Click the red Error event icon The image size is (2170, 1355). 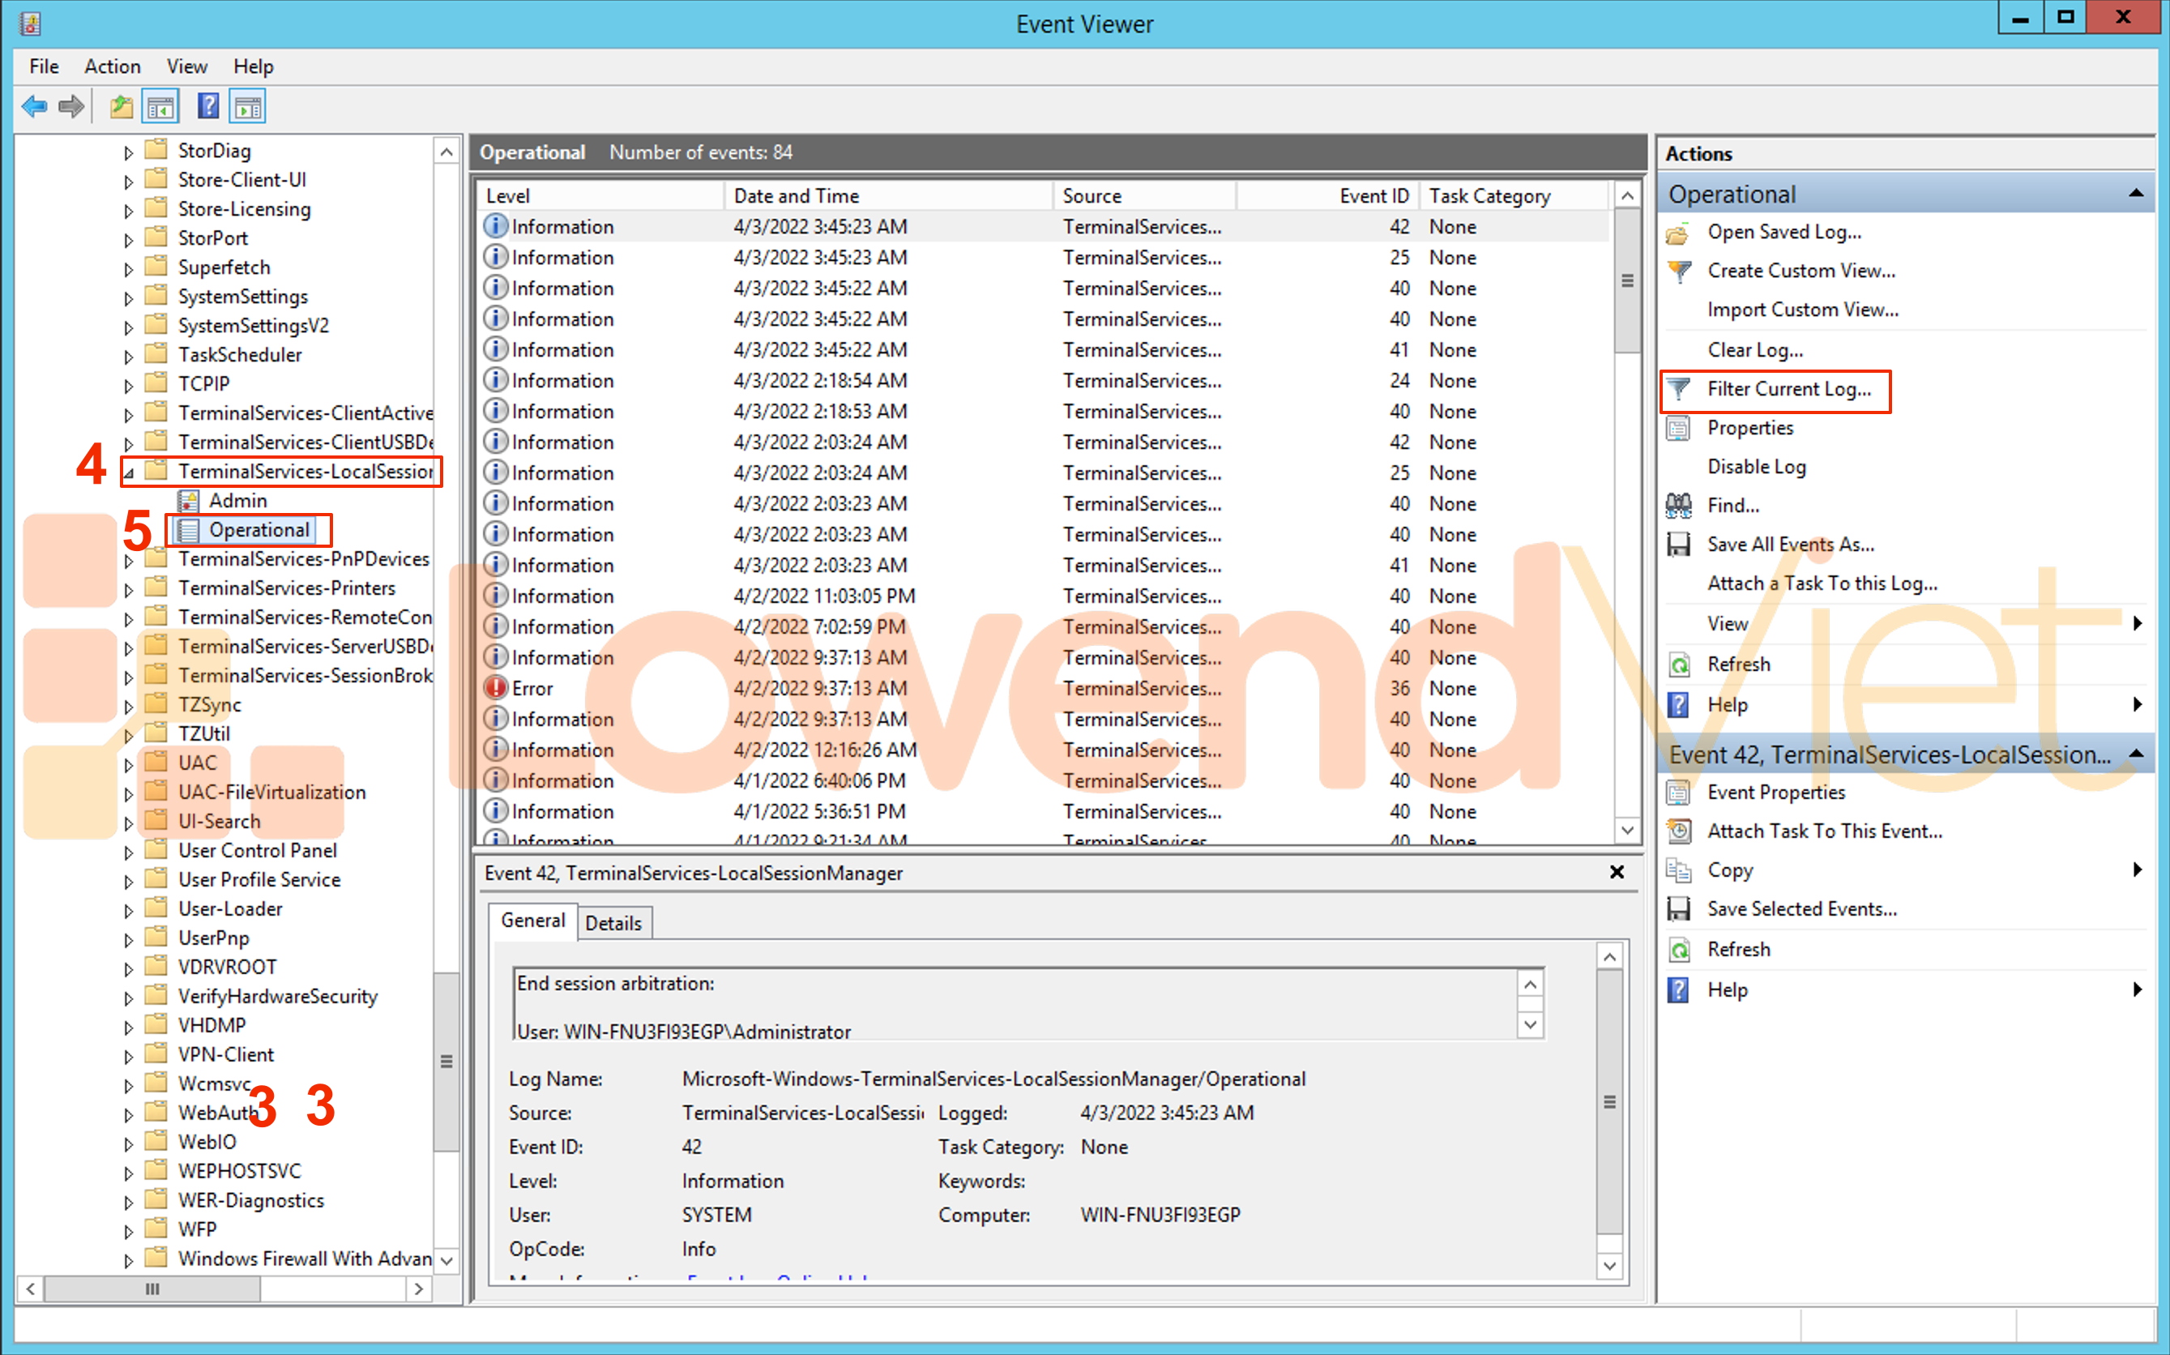(494, 688)
